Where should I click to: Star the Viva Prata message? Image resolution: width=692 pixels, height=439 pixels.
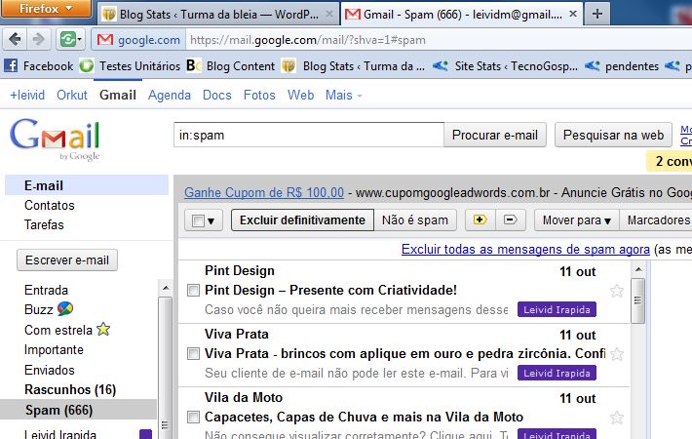click(x=617, y=354)
